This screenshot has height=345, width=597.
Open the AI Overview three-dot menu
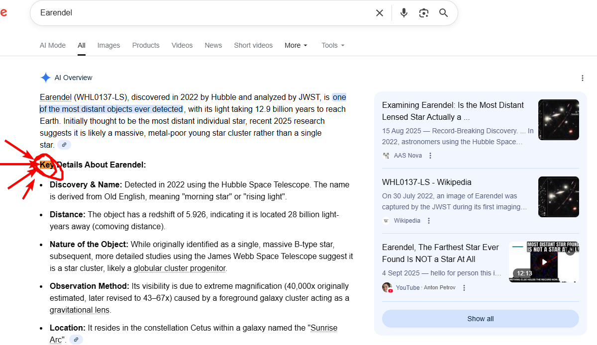[583, 78]
